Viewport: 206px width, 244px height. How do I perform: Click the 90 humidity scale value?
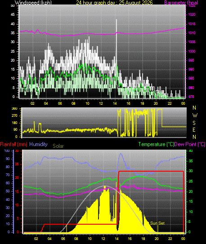[8, 159]
